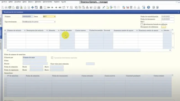
Task: Open the Módulos menu
Action: tap(38, 2)
